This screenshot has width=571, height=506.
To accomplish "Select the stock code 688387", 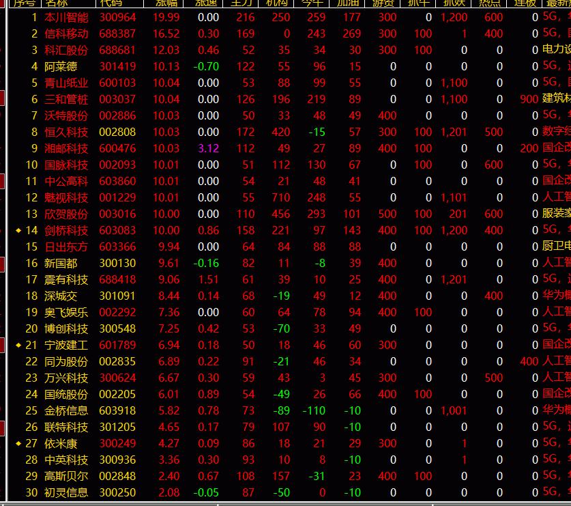I will pos(117,34).
